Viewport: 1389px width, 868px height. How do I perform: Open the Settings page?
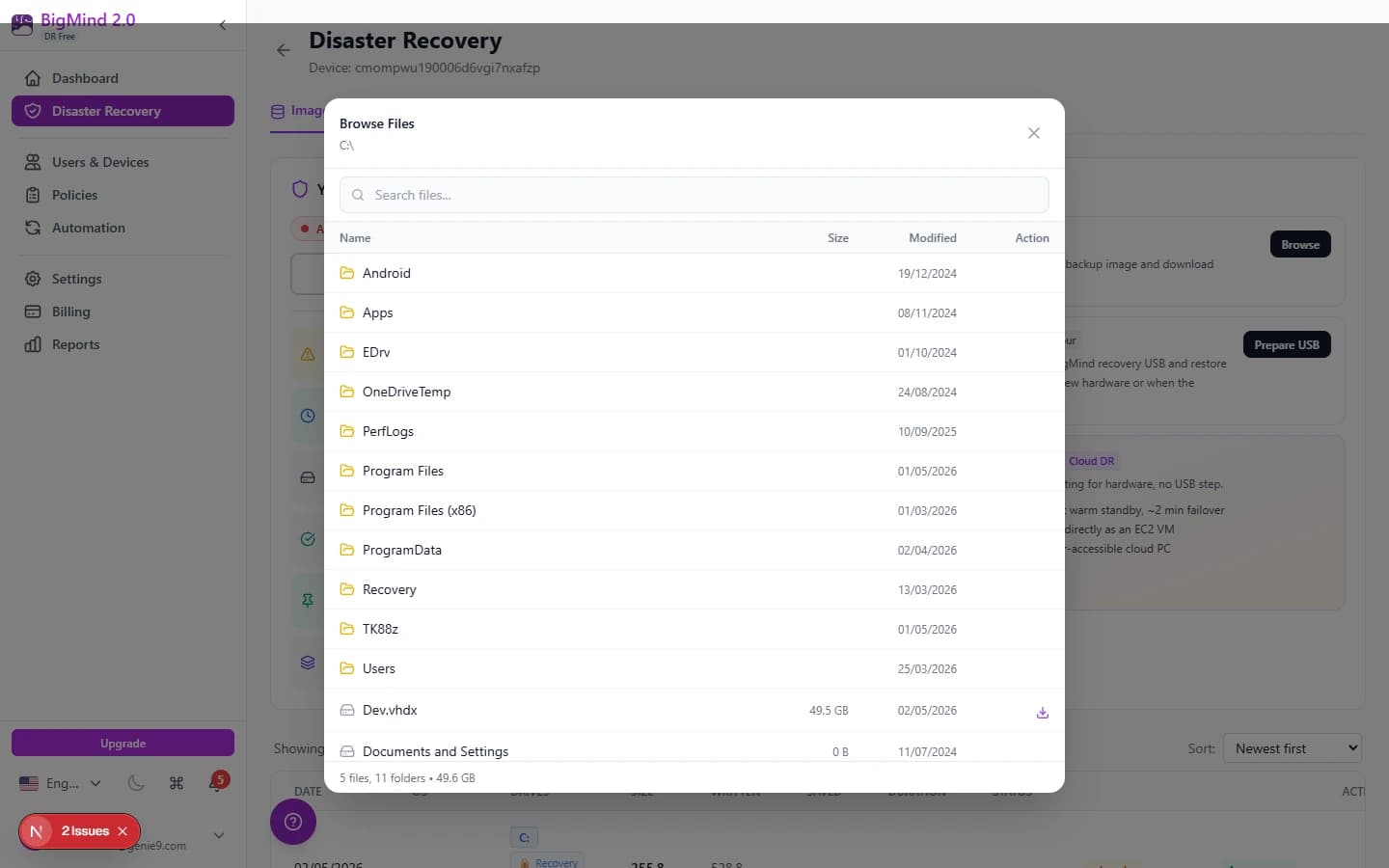(x=123, y=279)
